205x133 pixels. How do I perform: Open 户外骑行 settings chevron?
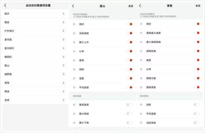point(63,31)
